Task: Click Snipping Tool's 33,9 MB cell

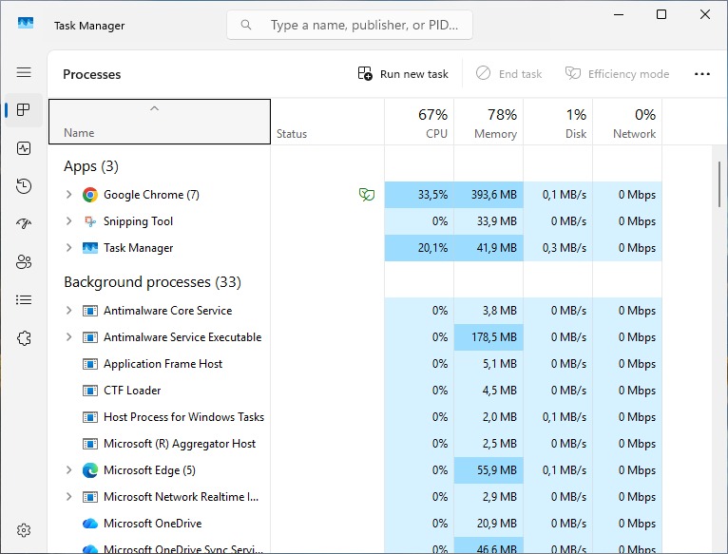Action: [489, 221]
